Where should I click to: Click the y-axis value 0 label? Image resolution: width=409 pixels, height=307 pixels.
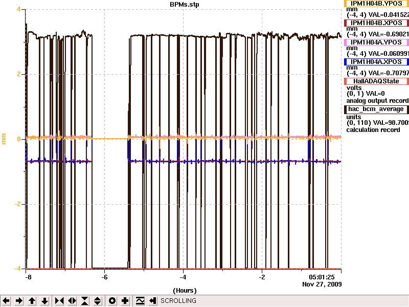[x=19, y=139]
